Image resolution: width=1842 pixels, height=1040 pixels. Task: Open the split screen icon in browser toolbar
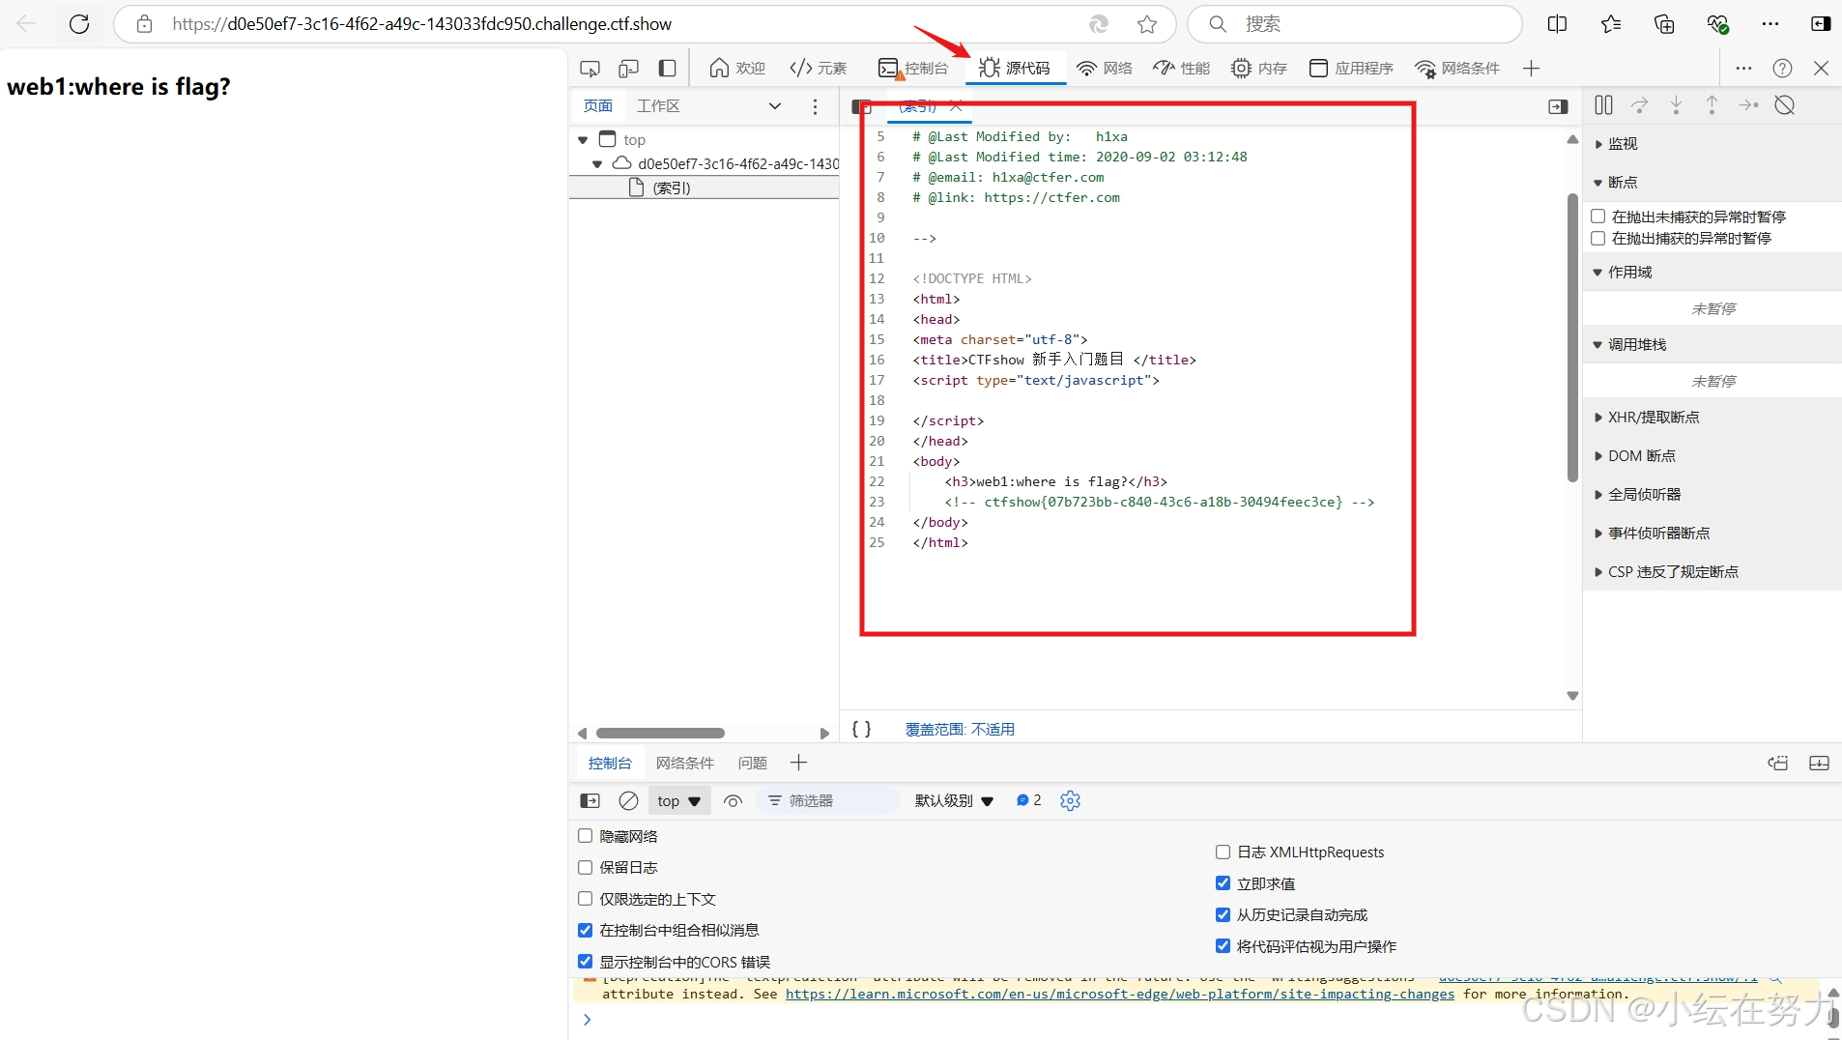(1557, 24)
